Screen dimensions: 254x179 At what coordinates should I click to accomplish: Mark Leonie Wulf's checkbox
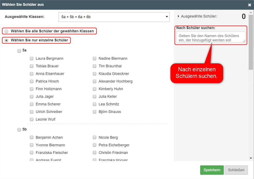(32, 120)
